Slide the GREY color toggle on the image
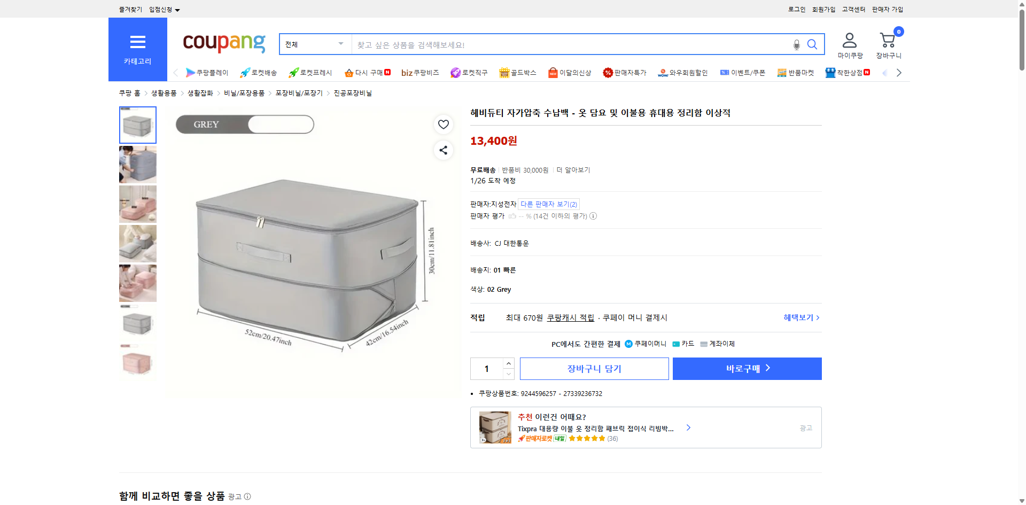The image size is (1026, 505). click(280, 124)
